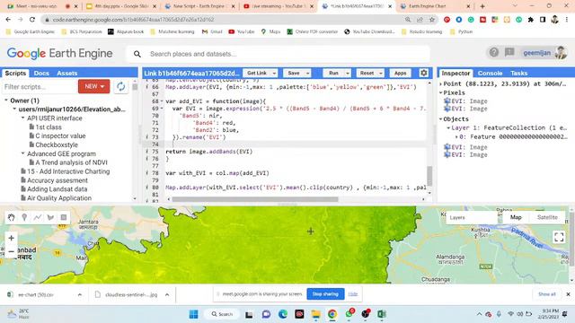Image resolution: width=575 pixels, height=323 pixels.
Task: Zoom out on the map
Action: (12, 251)
